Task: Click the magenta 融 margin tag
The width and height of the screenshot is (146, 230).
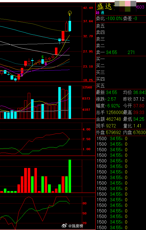Action: tap(97, 13)
